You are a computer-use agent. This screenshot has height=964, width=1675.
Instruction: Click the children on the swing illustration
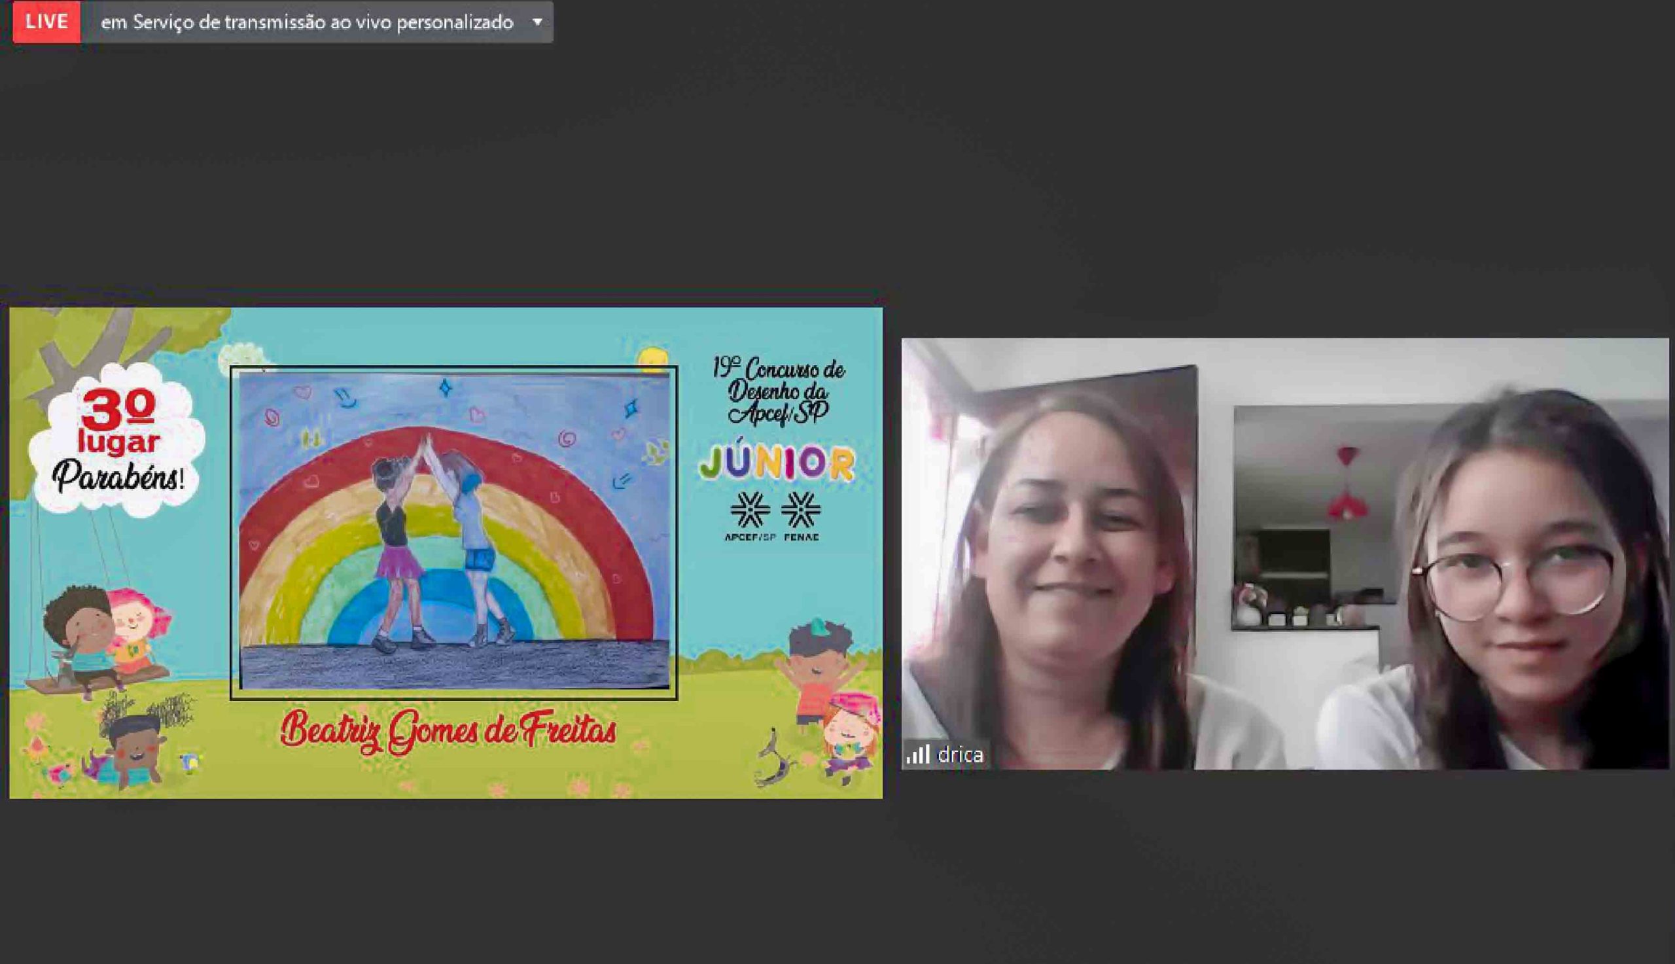106,642
